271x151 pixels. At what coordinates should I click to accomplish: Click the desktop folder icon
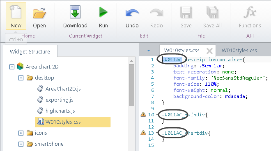click(x=30, y=78)
